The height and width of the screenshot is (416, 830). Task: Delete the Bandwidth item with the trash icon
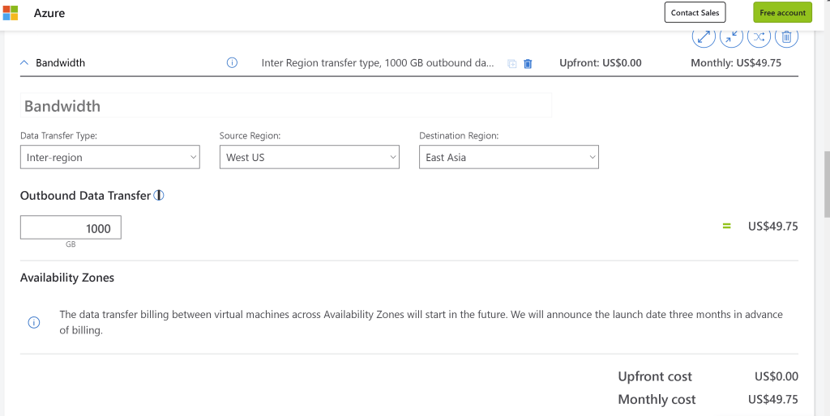point(528,63)
